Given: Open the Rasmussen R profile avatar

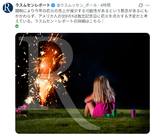Looking at the screenshot, I should pos(8,8).
